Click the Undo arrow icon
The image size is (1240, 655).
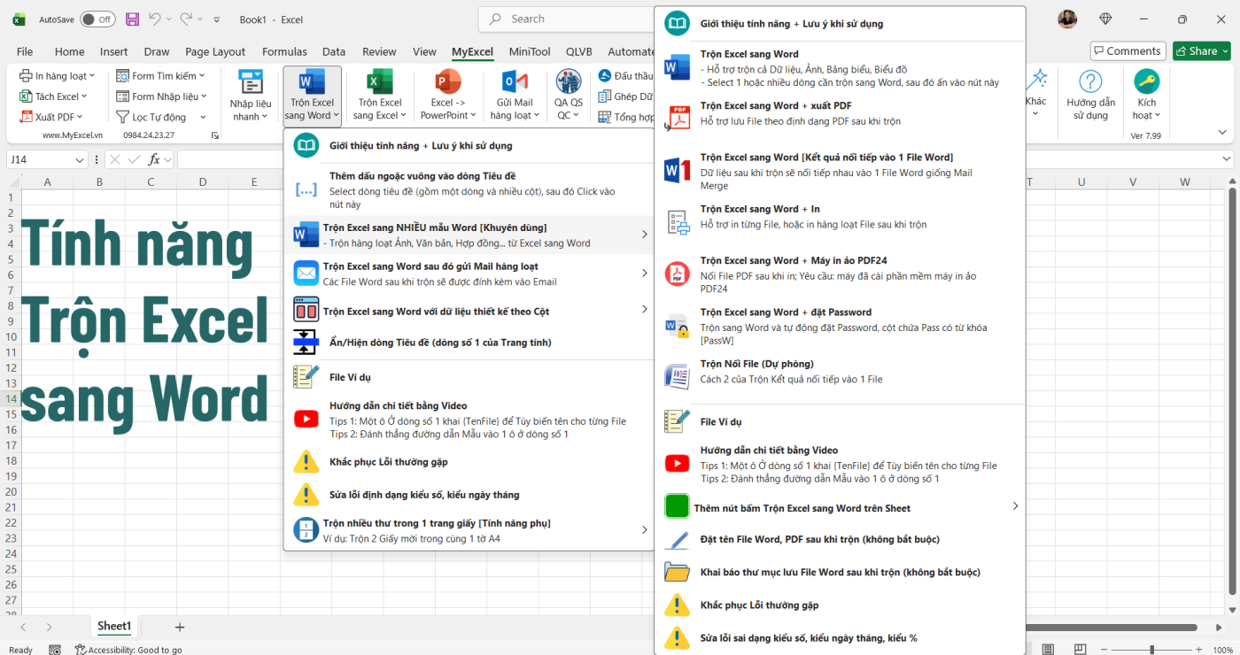[x=155, y=19]
